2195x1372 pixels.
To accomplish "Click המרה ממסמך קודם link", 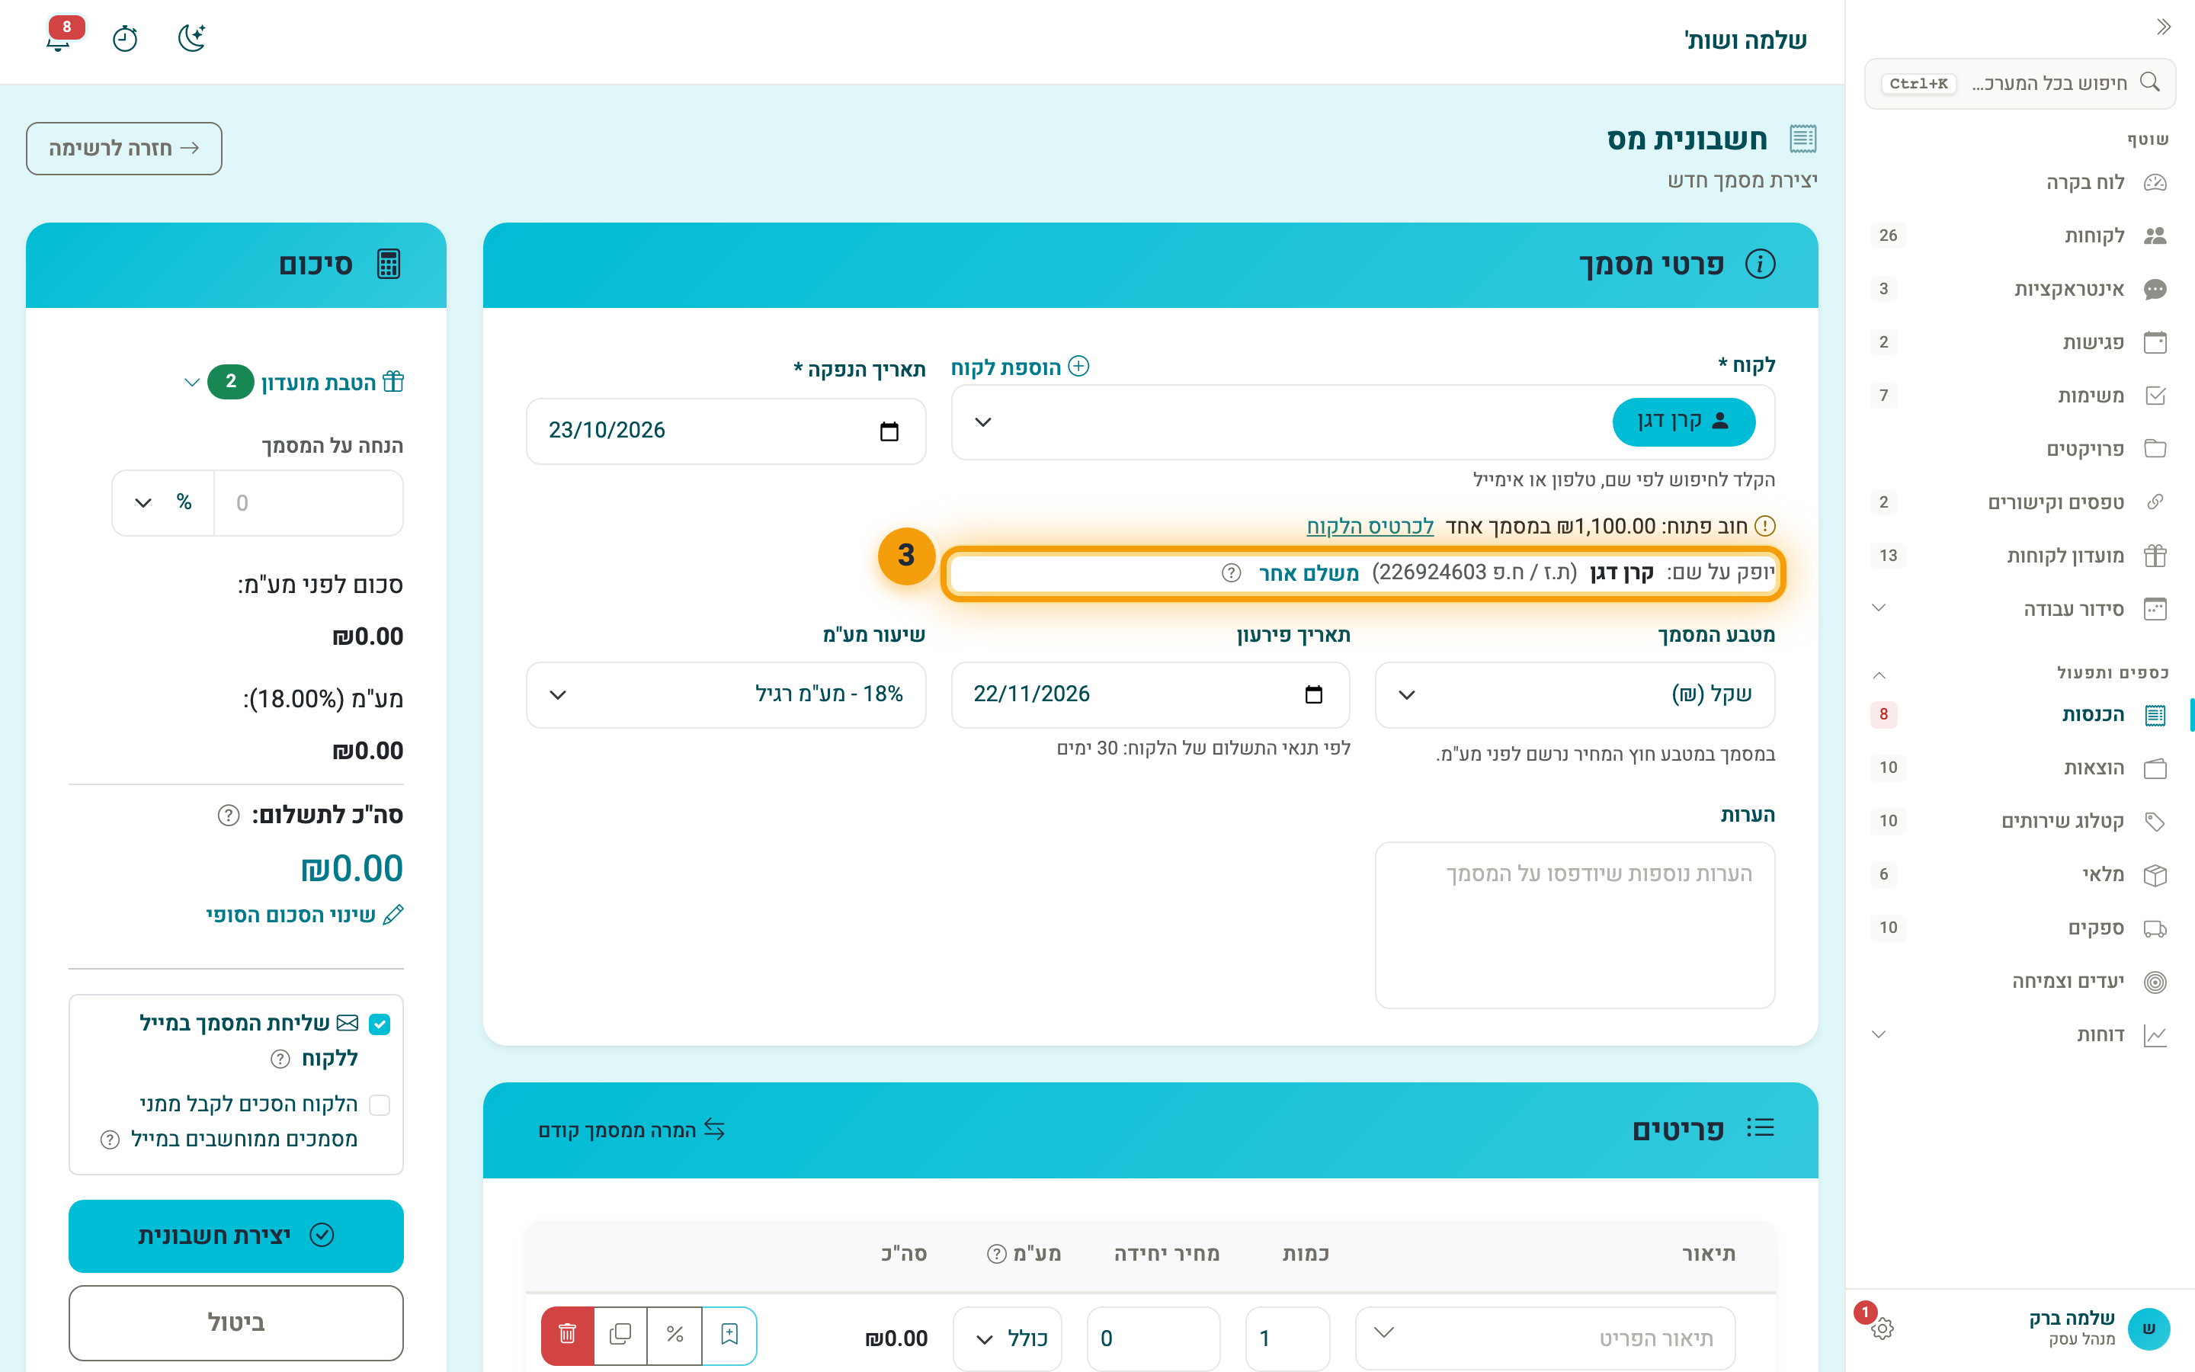I will click(631, 1130).
